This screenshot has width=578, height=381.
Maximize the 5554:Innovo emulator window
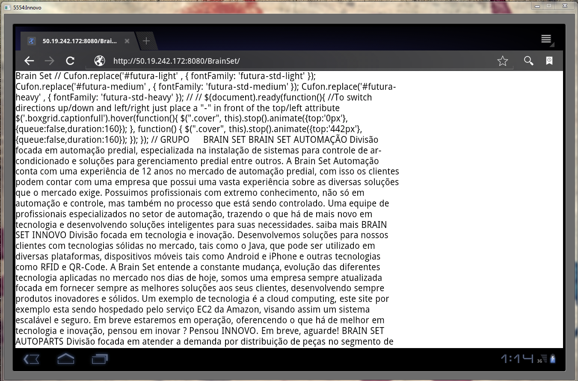tap(548, 6)
